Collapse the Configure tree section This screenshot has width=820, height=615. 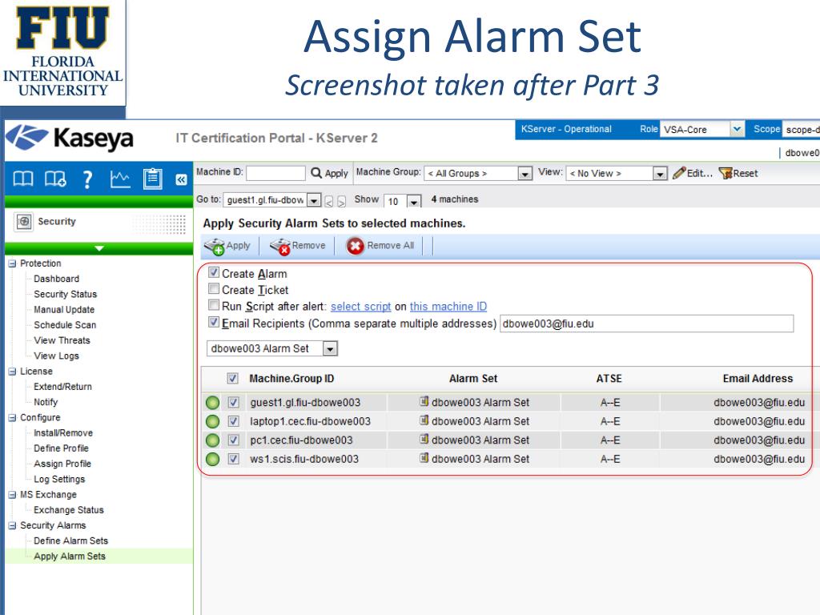click(x=12, y=418)
